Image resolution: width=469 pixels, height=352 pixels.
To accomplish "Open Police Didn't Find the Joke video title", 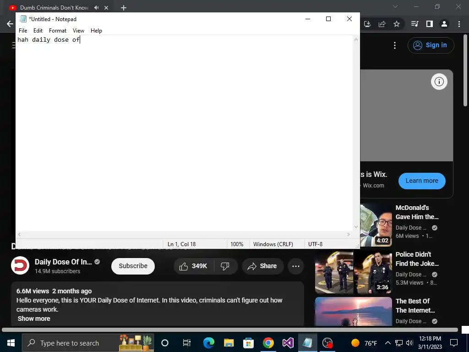I will (417, 259).
